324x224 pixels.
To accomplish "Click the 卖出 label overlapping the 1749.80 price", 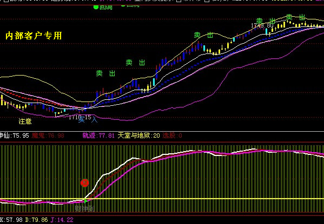I will (x=266, y=21).
